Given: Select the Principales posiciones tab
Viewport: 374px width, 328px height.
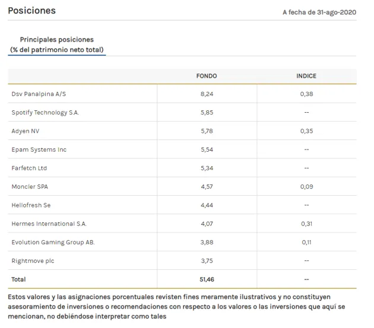Looking at the screenshot, I should [56, 44].
